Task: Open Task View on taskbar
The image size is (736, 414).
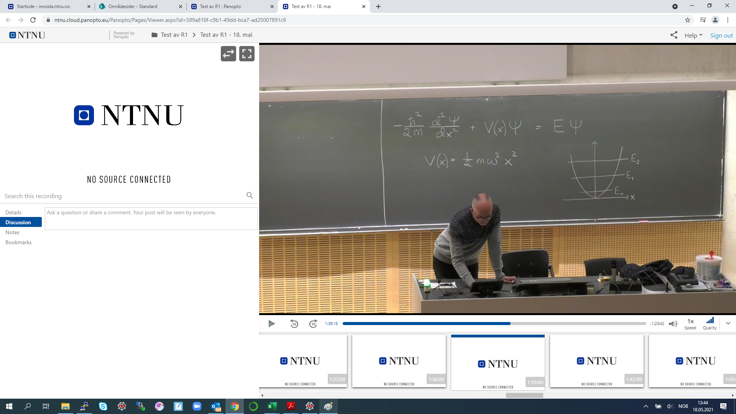Action: pos(46,406)
